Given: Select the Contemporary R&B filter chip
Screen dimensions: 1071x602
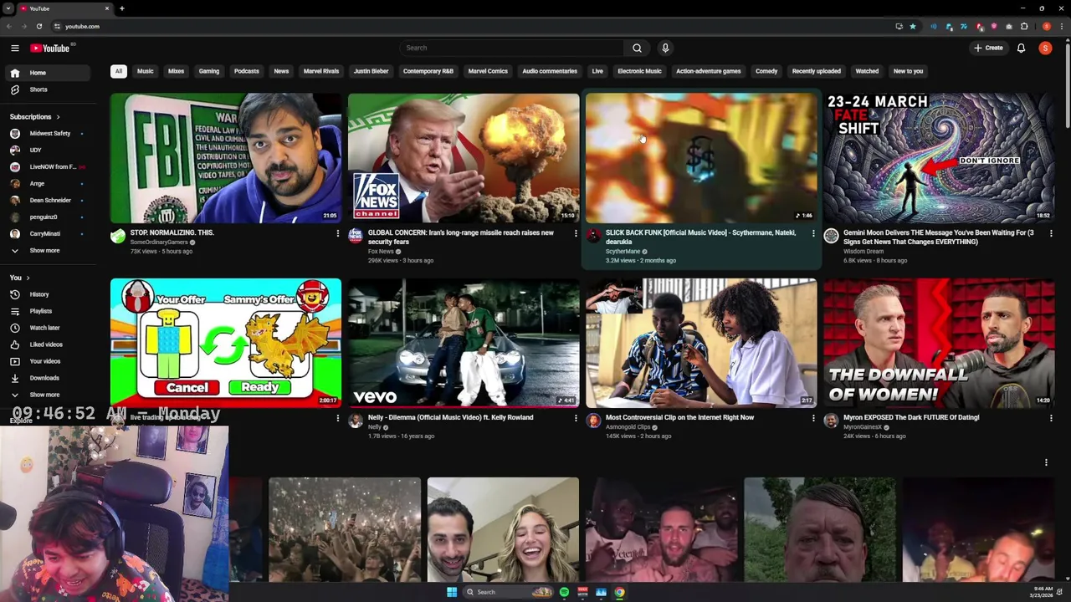Looking at the screenshot, I should [428, 71].
